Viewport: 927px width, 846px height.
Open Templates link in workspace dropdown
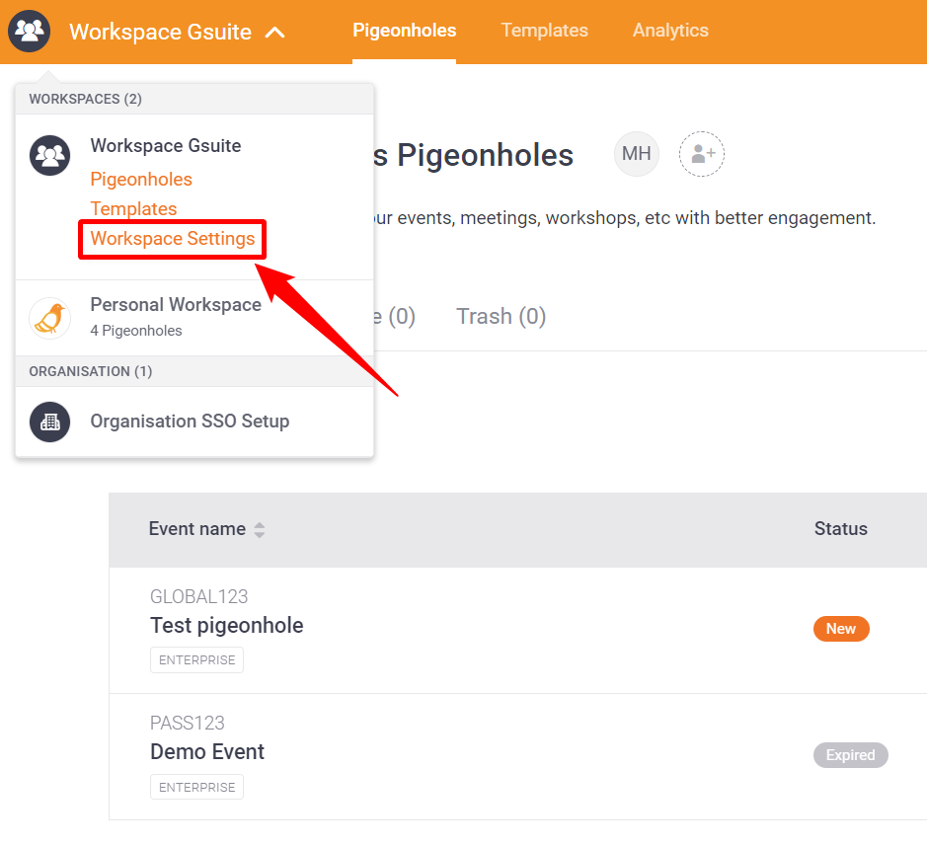coord(133,208)
